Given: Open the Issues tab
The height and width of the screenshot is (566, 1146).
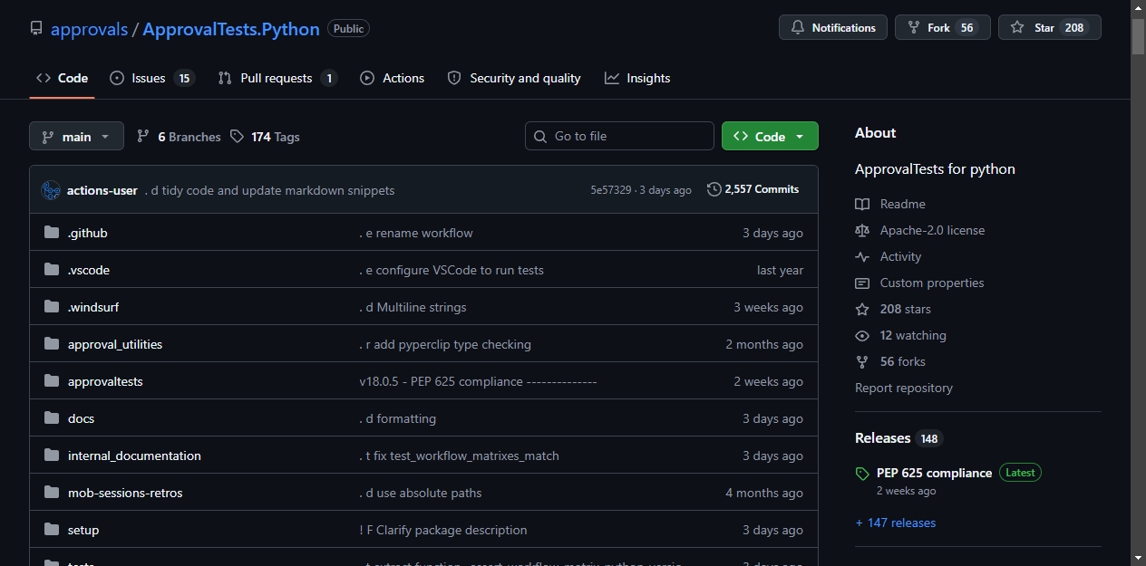Looking at the screenshot, I should pyautogui.click(x=152, y=78).
